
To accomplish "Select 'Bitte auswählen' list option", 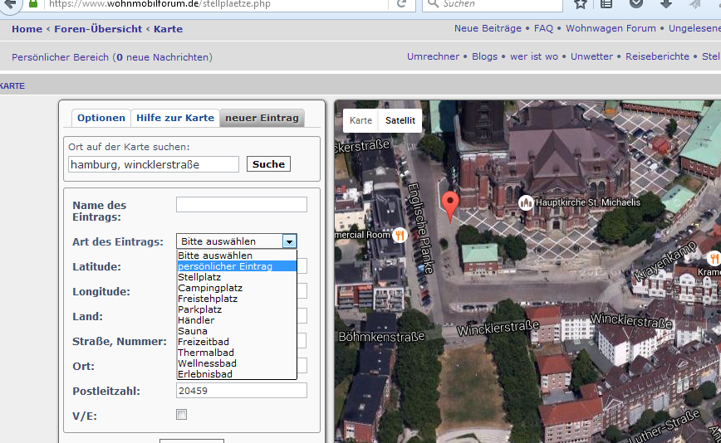I will pos(237,256).
